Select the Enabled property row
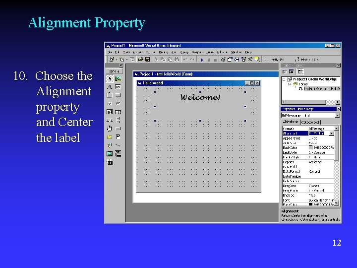Screen dimensions: 357x268 308,196
